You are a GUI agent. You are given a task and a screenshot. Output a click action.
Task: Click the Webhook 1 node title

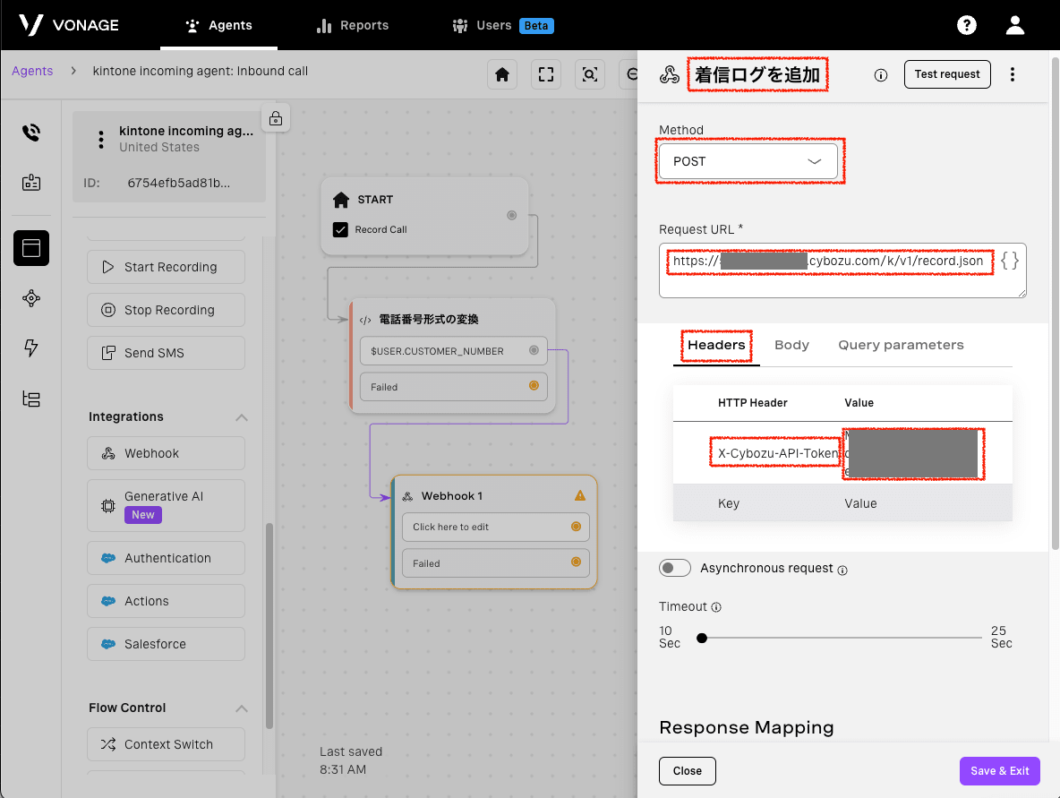click(451, 495)
